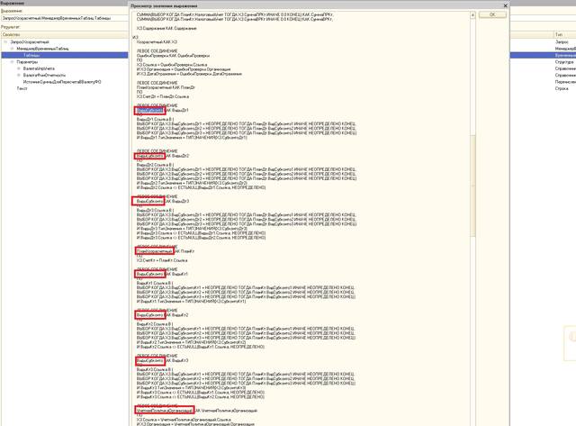Click the first highlighted ВидыСубконто text
Screen dimensions: 576x426
[x=149, y=109]
